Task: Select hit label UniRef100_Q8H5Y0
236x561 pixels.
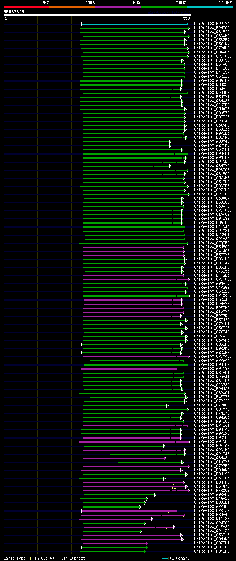Action: coord(212,166)
